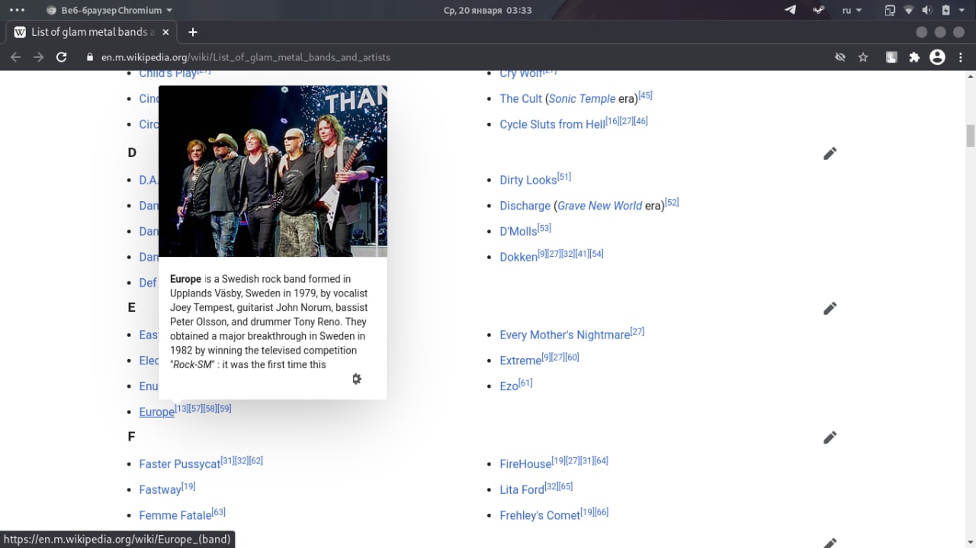Open page preview settings gear

tap(356, 379)
